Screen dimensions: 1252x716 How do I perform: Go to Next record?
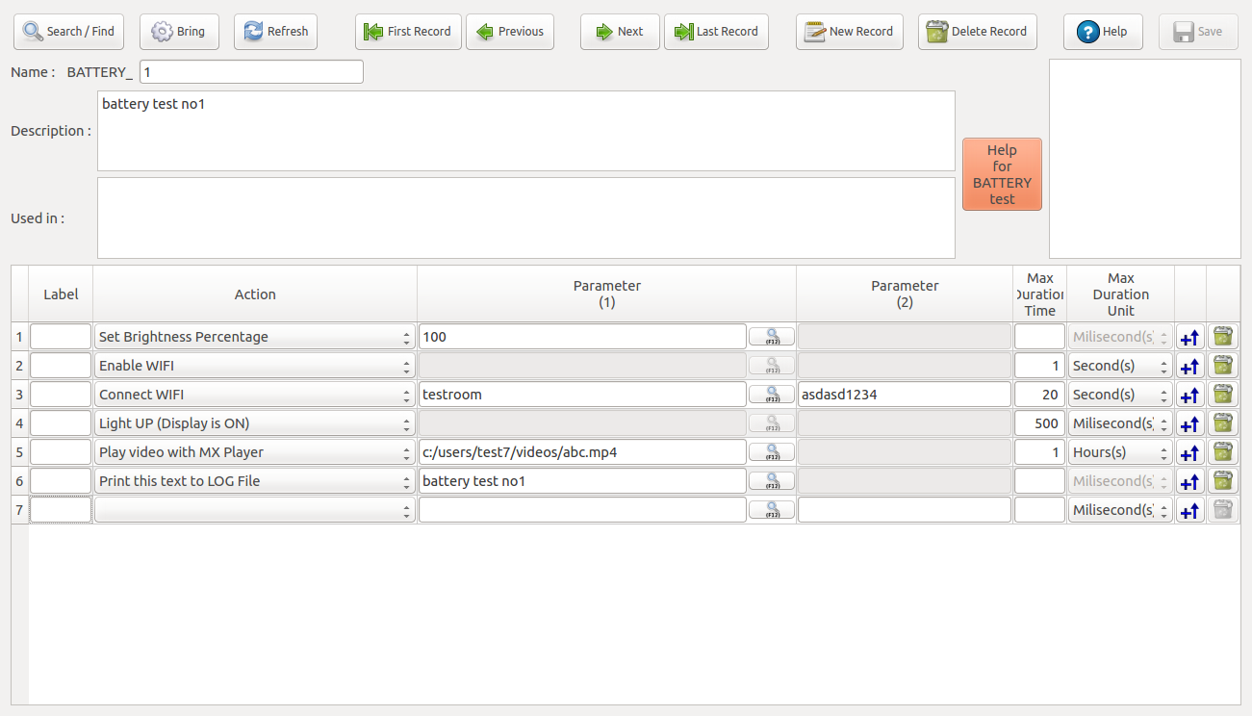coord(620,32)
